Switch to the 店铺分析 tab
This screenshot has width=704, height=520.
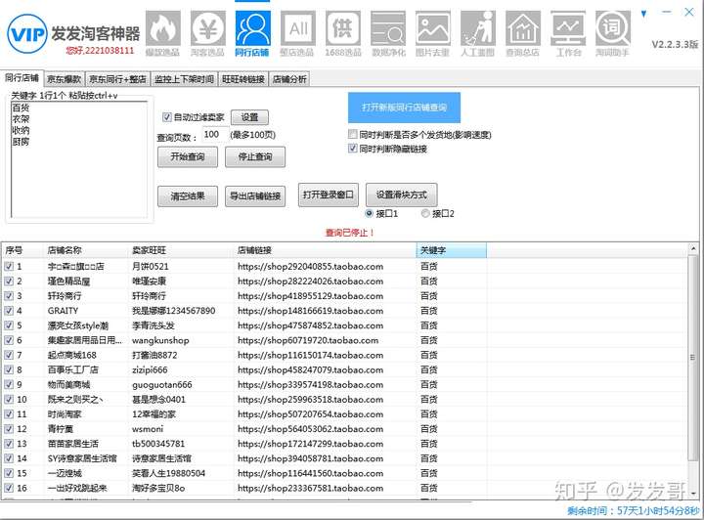289,79
